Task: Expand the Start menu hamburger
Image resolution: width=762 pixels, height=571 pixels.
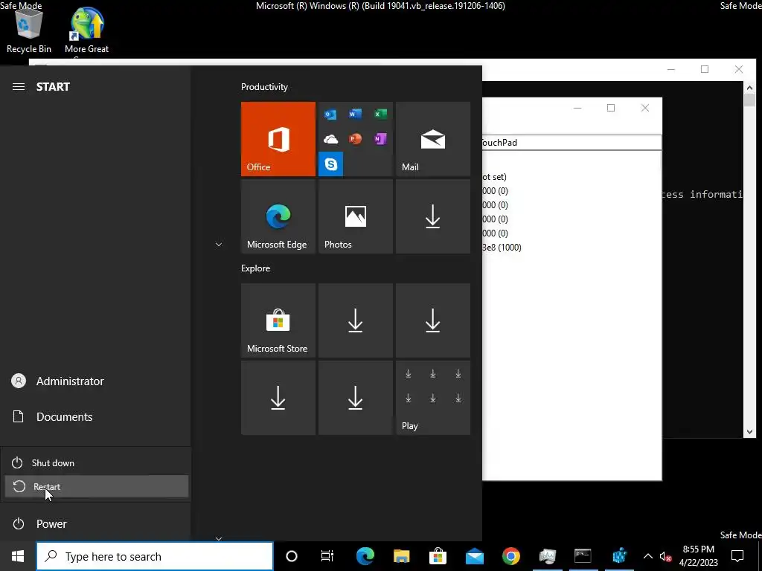Action: [19, 86]
